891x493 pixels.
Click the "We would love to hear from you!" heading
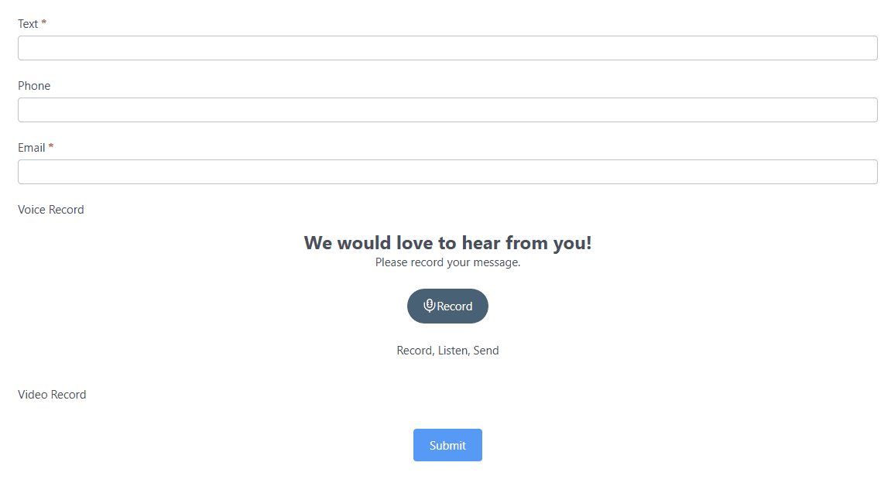click(x=447, y=242)
